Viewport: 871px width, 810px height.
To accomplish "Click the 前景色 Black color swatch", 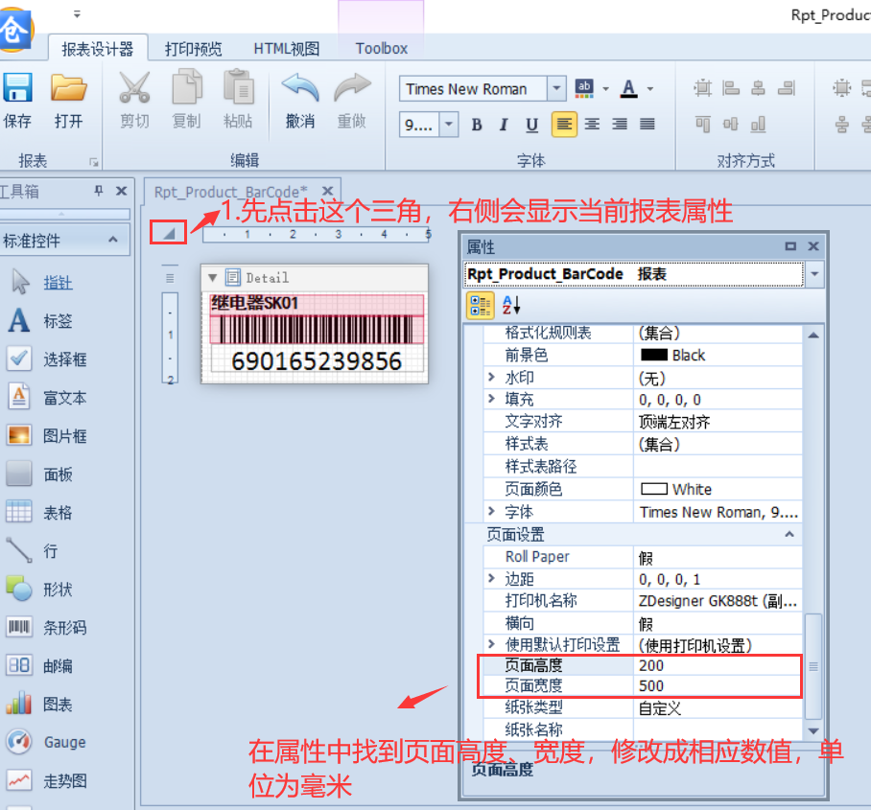I will (654, 355).
